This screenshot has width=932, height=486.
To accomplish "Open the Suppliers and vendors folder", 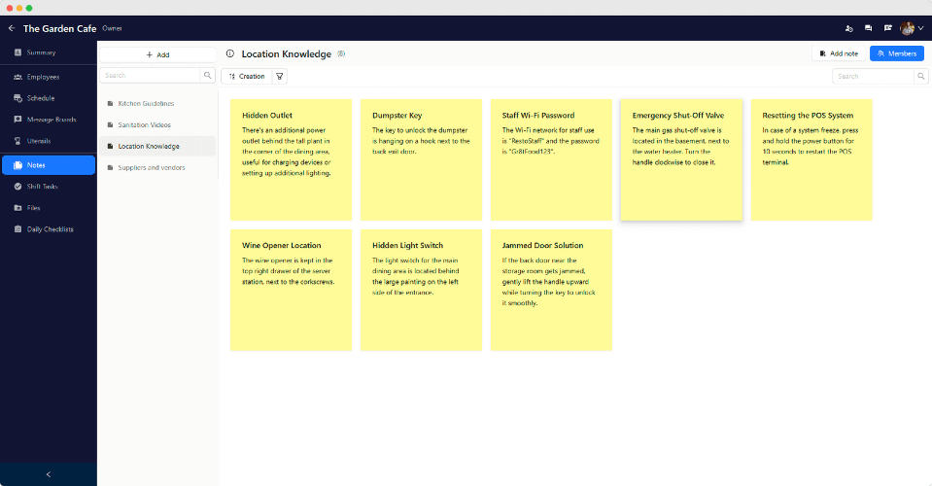I will click(x=157, y=167).
